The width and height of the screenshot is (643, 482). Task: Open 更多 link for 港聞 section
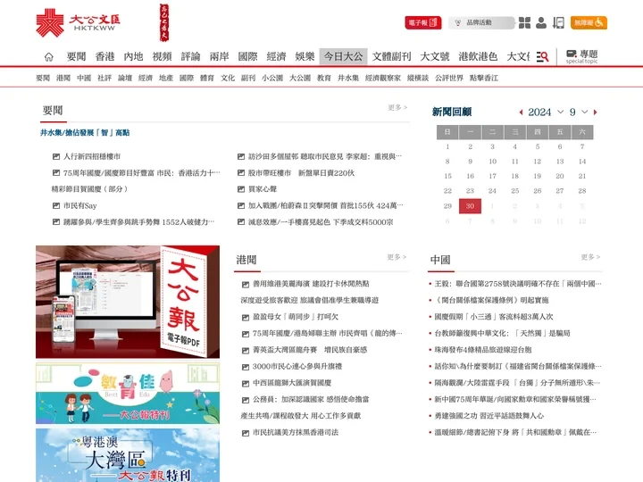pos(397,257)
